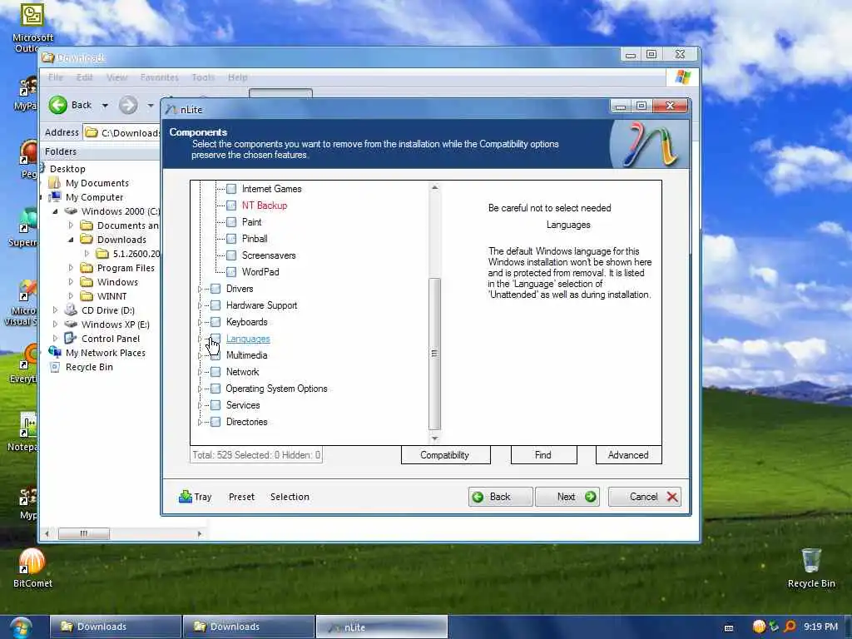Check the Hardware Support checkbox
Image resolution: width=852 pixels, height=639 pixels.
click(x=215, y=305)
